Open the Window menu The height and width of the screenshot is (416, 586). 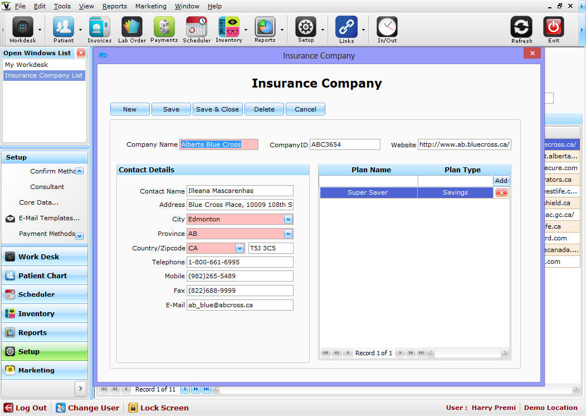(187, 6)
